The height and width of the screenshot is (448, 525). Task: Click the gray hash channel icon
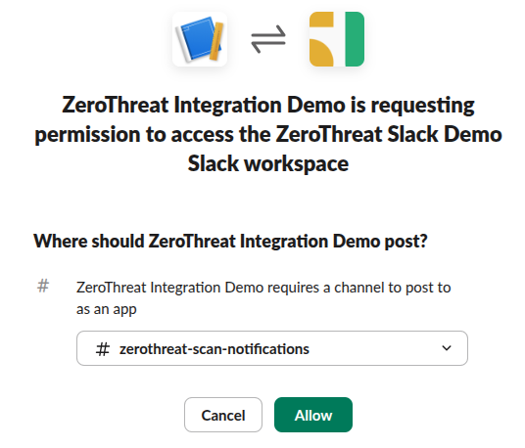(43, 287)
